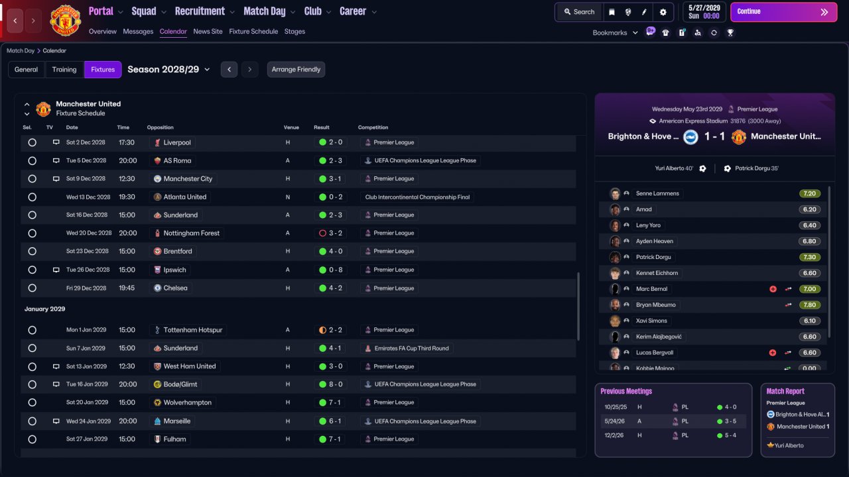849x477 pixels.
Task: Click the TV icon on the Bodø/Glimt row
Action: pos(56,384)
